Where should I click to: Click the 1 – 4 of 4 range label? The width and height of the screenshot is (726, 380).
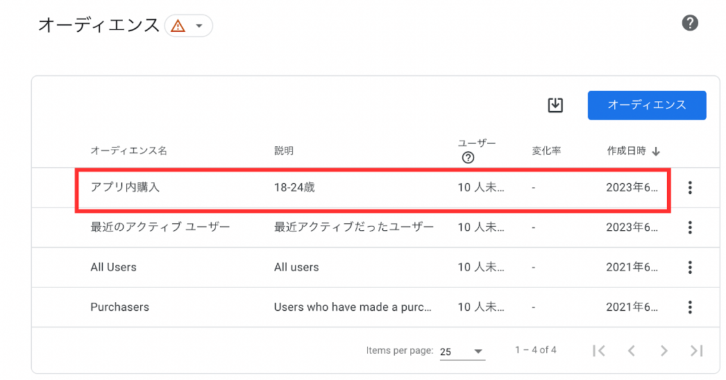coord(536,350)
